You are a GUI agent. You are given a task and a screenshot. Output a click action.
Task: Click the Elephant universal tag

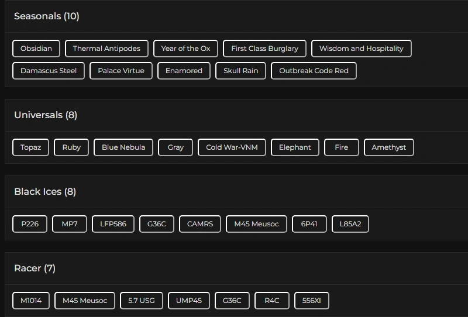pyautogui.click(x=295, y=147)
